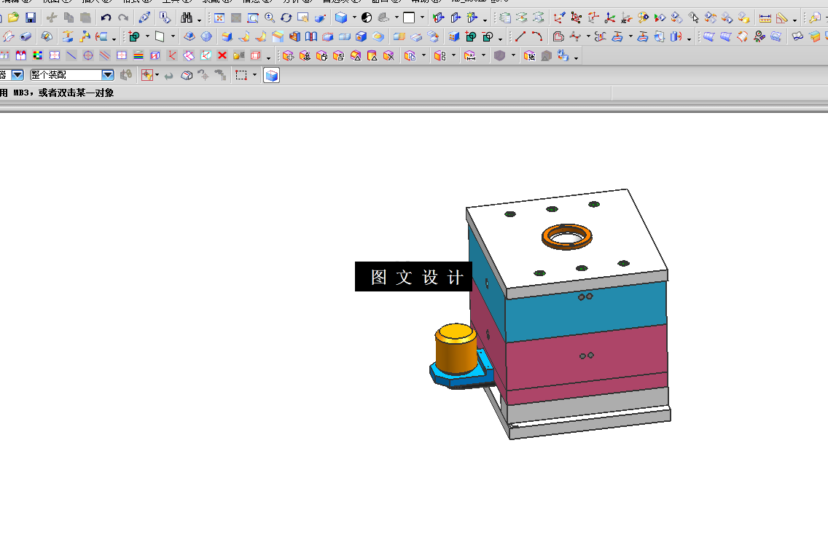The height and width of the screenshot is (553, 828).
Task: Open the measure angle tool
Action: 781,18
